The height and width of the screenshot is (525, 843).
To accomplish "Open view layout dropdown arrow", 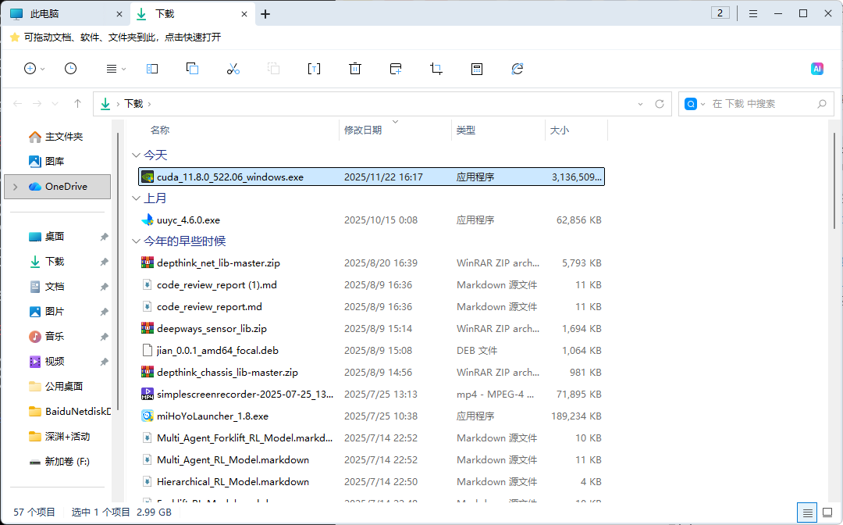I will pos(123,69).
